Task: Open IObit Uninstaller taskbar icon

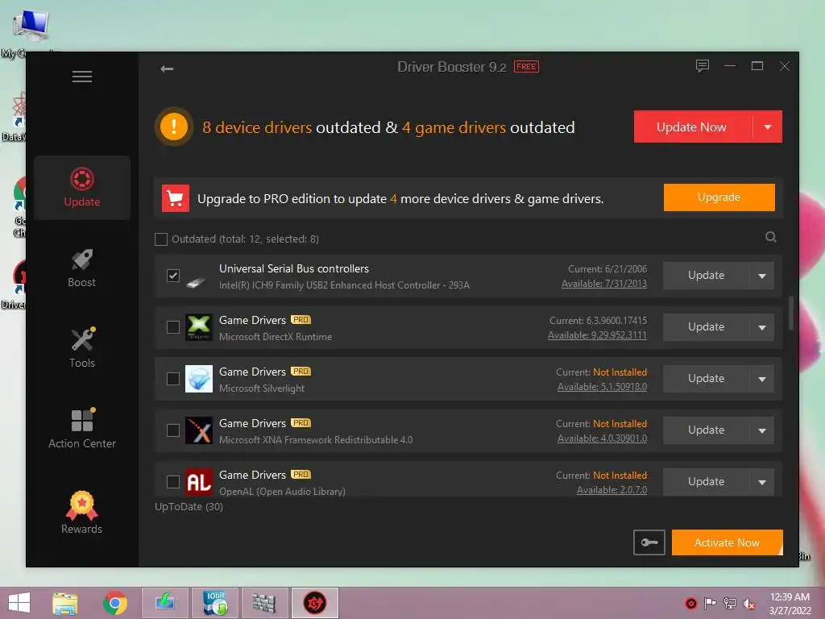Action: (215, 603)
